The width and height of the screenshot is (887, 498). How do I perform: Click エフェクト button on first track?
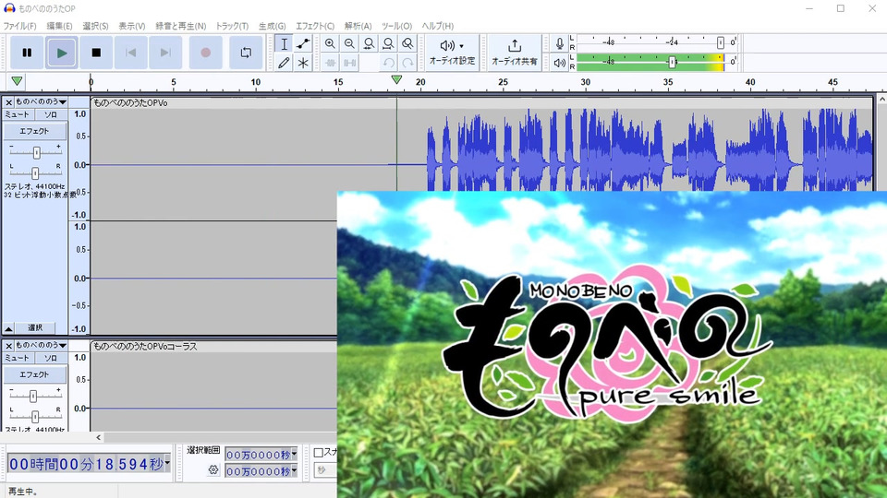coord(34,131)
